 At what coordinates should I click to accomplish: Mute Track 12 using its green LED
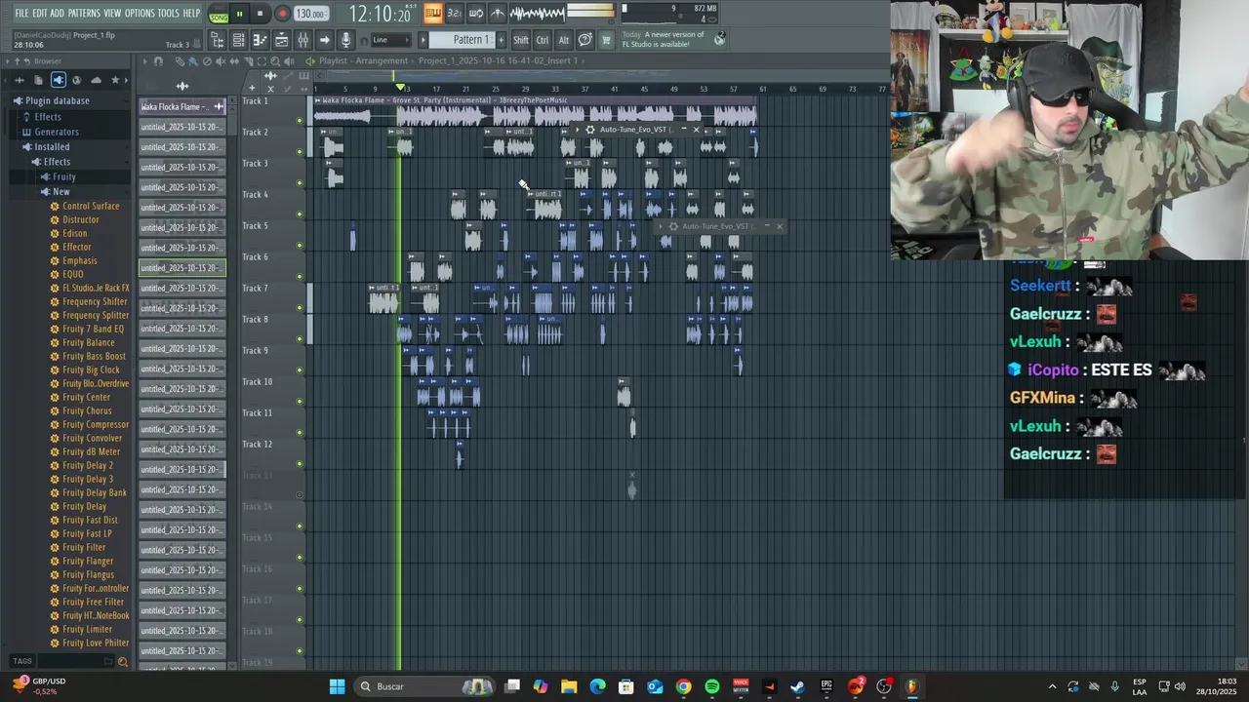[x=300, y=464]
